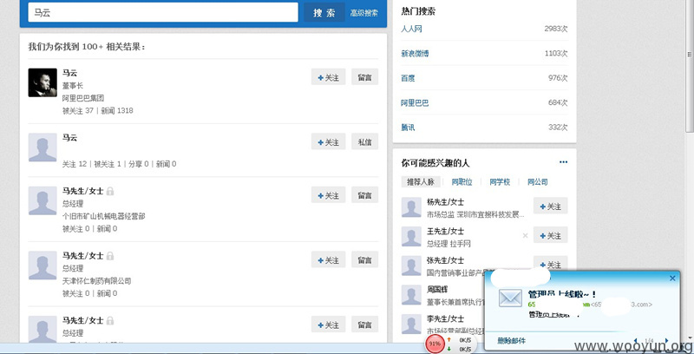The height and width of the screenshot is (354, 694).
Task: Switch to the 同学校 tab
Action: coord(500,182)
